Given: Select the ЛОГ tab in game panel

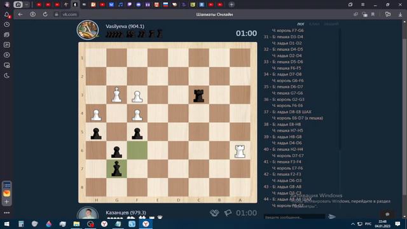Looking at the screenshot, I should pos(301,24).
